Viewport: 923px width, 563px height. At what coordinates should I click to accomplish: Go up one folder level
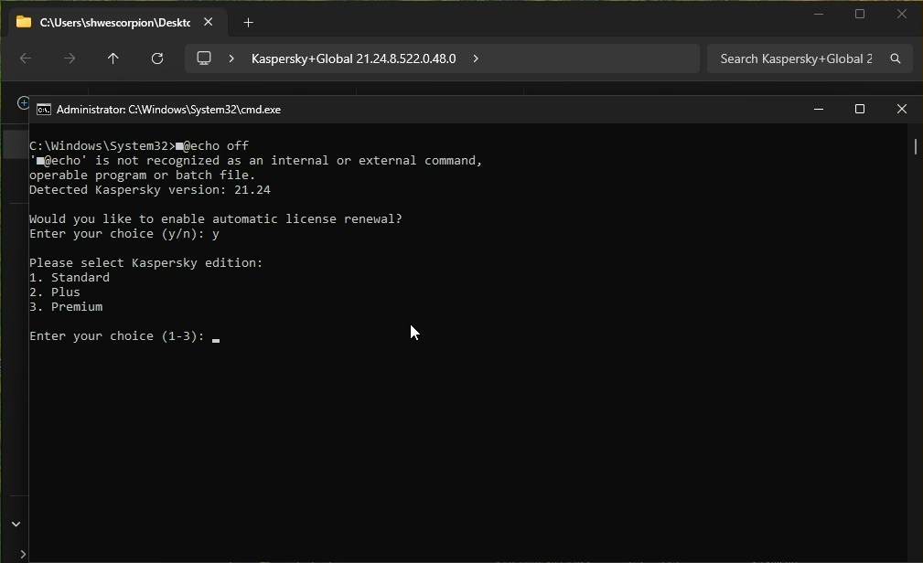pyautogui.click(x=113, y=58)
